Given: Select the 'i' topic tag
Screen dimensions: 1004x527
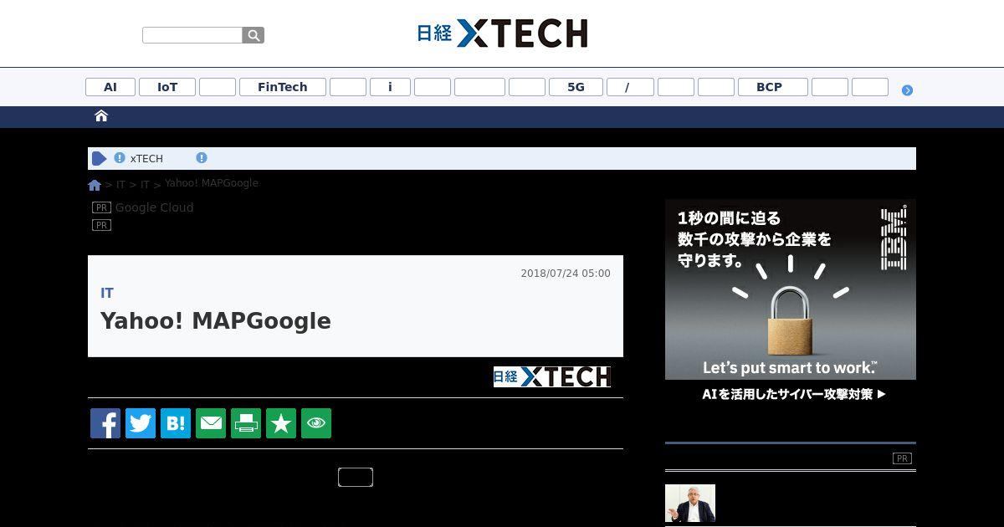Looking at the screenshot, I should (x=390, y=87).
